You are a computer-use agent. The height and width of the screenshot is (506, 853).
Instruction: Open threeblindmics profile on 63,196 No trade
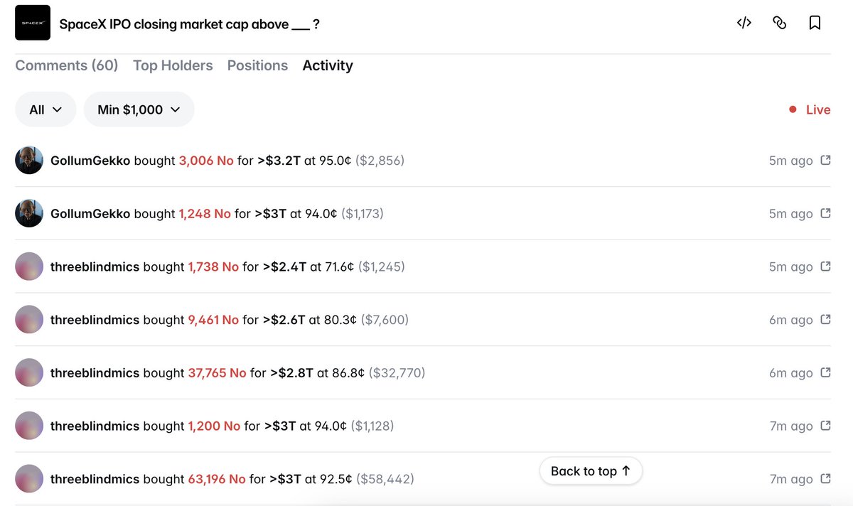point(95,479)
